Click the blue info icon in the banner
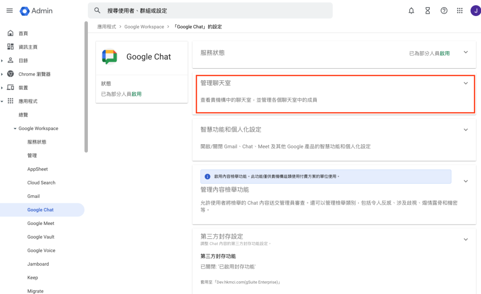Image resolution: width=481 pixels, height=294 pixels. (207, 177)
